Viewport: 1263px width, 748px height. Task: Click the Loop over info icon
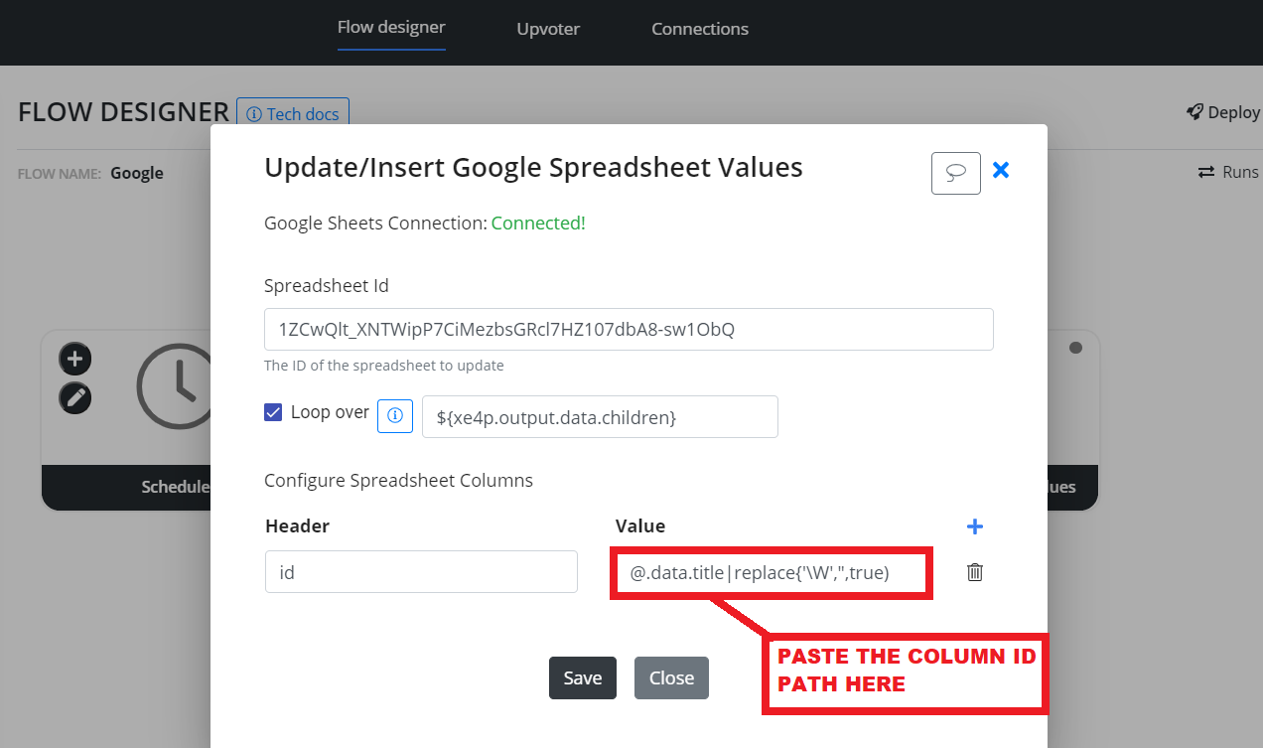(x=395, y=415)
